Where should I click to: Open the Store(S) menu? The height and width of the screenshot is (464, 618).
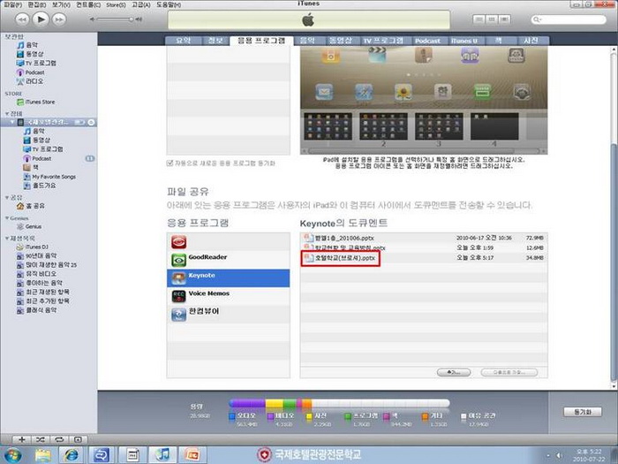pos(115,4)
